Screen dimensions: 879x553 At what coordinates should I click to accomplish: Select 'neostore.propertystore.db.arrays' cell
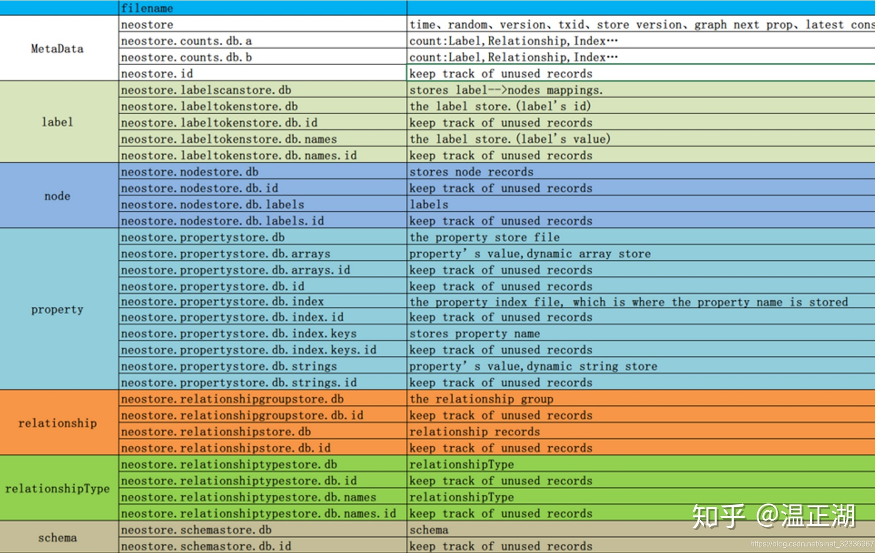point(263,253)
